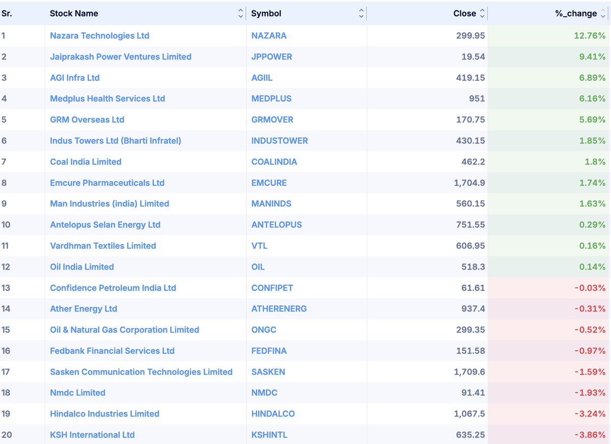Screen dimensions: 611x444
Task: Select the close value 1,704.9
Action: [x=469, y=183]
